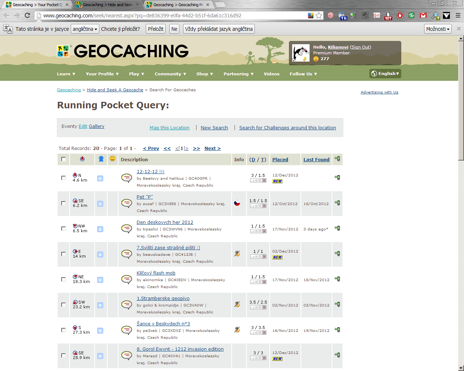Click the Geocaching logo icon in header
This screenshot has height=371, width=464.
pos(63,51)
